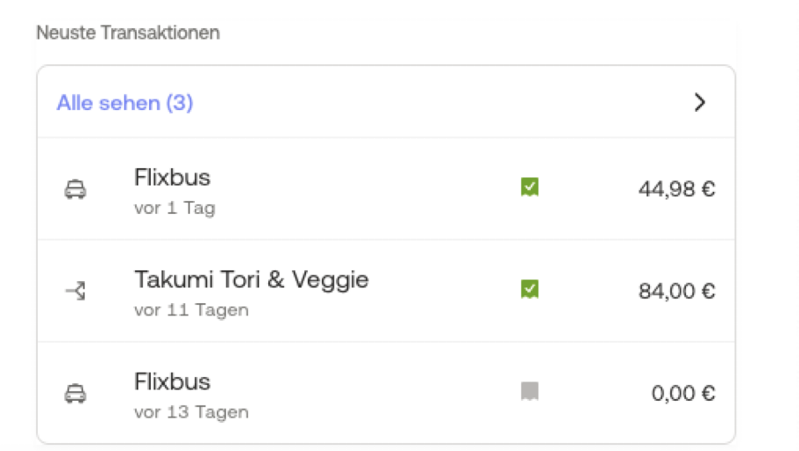Click the gray receipt icon on Flixbus 0,00 €
The width and height of the screenshot is (799, 451).
point(530,391)
